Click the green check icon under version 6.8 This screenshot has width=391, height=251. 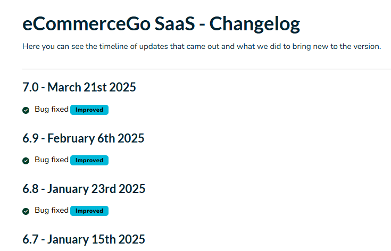point(26,211)
